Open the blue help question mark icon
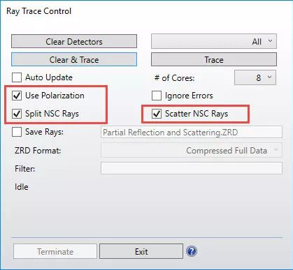Viewport: 293px width, 270px height. 192,251
